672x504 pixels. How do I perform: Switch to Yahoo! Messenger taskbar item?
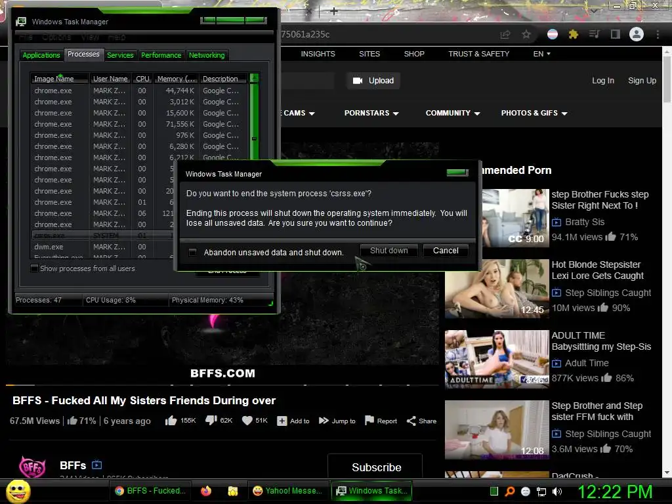[287, 491]
